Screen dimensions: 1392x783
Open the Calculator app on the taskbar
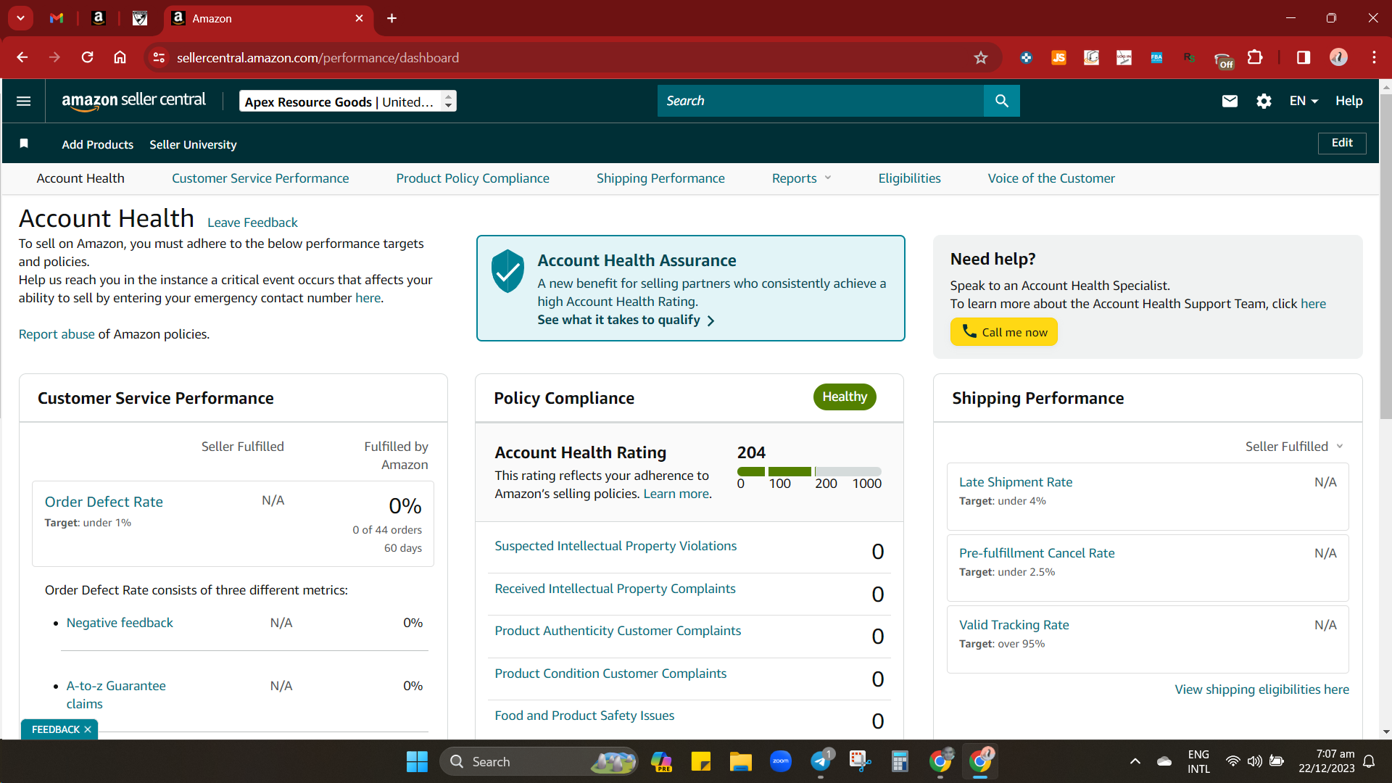(x=900, y=761)
